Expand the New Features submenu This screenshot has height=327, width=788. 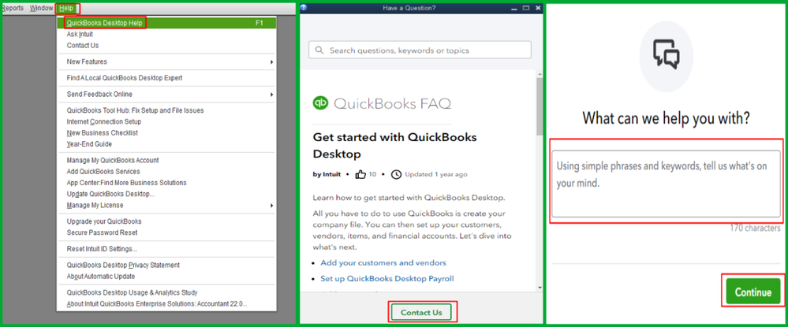pos(166,61)
